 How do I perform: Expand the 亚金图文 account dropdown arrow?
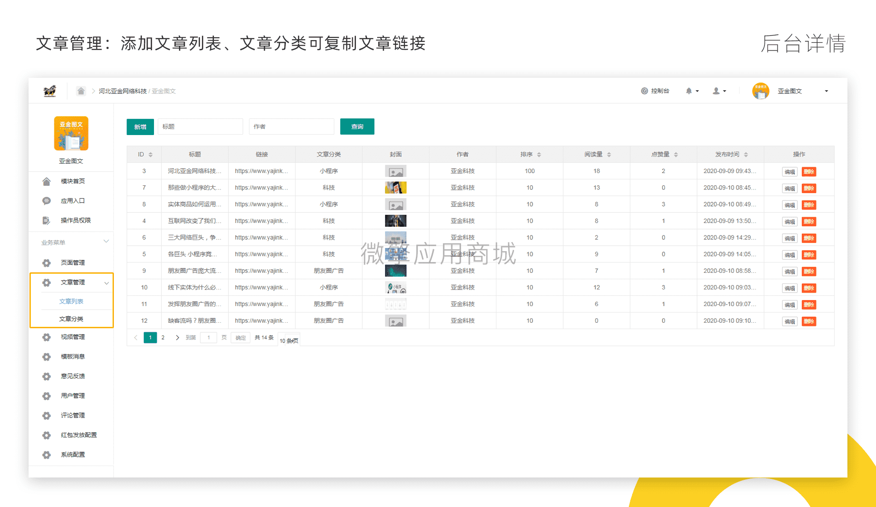[826, 91]
